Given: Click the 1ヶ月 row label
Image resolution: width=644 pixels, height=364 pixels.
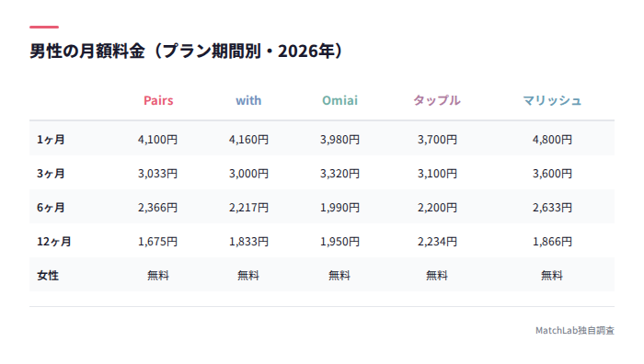Looking at the screenshot, I should [51, 140].
